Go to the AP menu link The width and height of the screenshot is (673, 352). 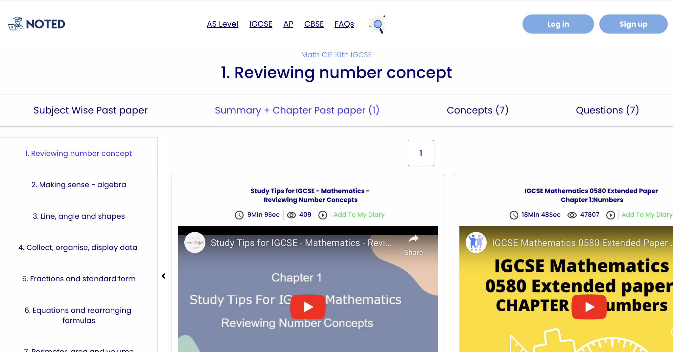288,24
